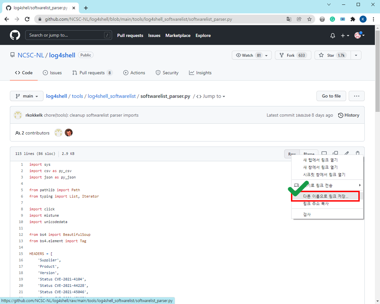Click the Grammarly extension icon
This screenshot has height=304, width=380.
point(332,19)
